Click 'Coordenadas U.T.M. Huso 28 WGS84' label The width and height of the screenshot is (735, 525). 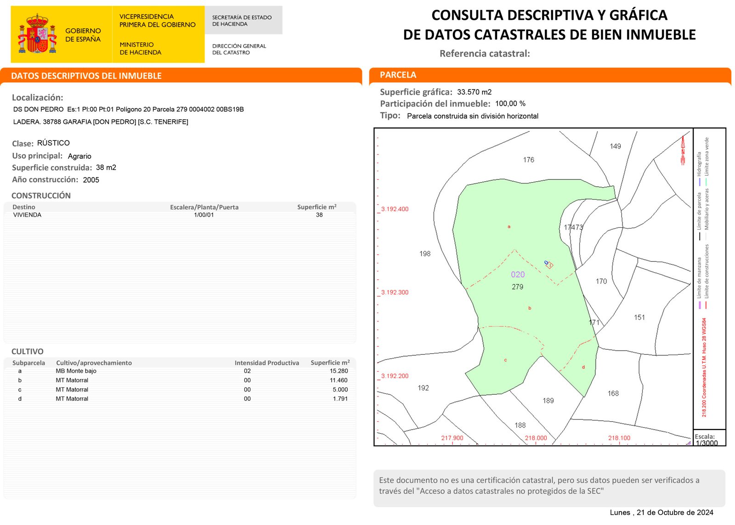704,368
